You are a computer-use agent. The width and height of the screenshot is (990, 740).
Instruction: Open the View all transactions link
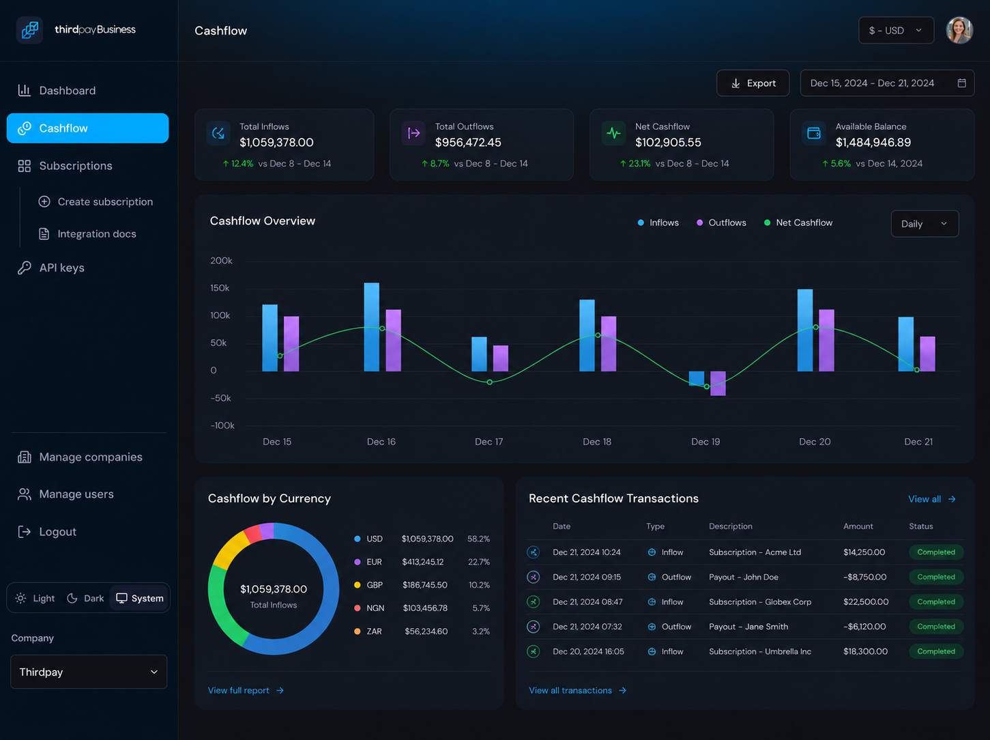[x=577, y=691]
